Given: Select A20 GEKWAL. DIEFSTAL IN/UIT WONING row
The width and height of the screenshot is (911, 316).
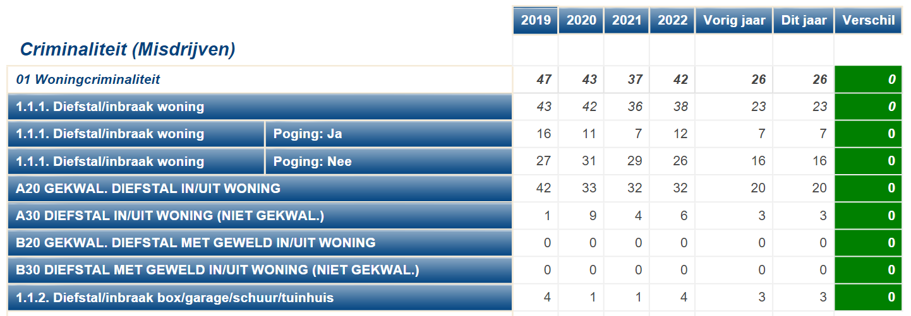Looking at the screenshot, I should tap(260, 189).
